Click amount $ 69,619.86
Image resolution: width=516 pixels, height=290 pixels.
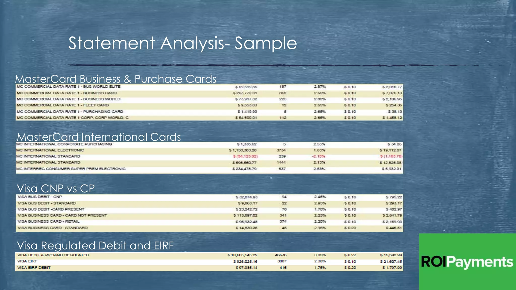tap(246, 87)
